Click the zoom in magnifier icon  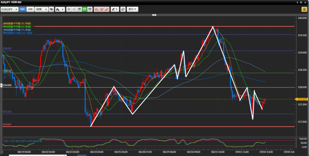coord(69,9)
